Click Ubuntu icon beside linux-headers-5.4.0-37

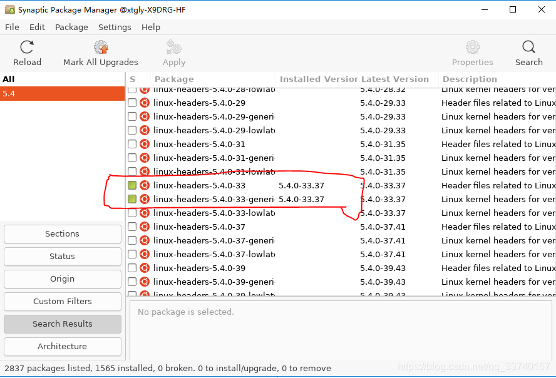click(144, 227)
